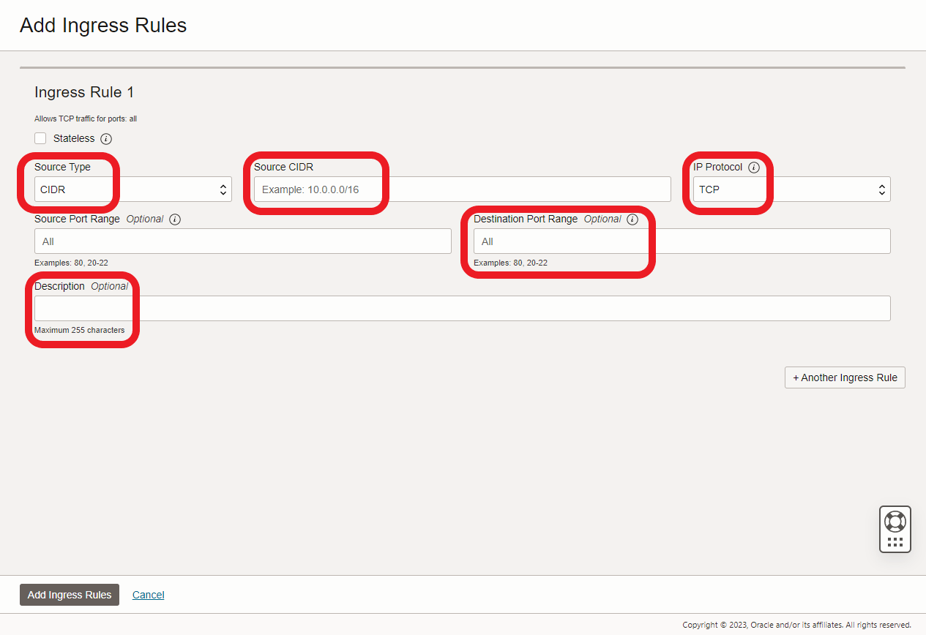This screenshot has width=926, height=635.
Task: Click into the Source Port Range field
Action: click(x=242, y=241)
